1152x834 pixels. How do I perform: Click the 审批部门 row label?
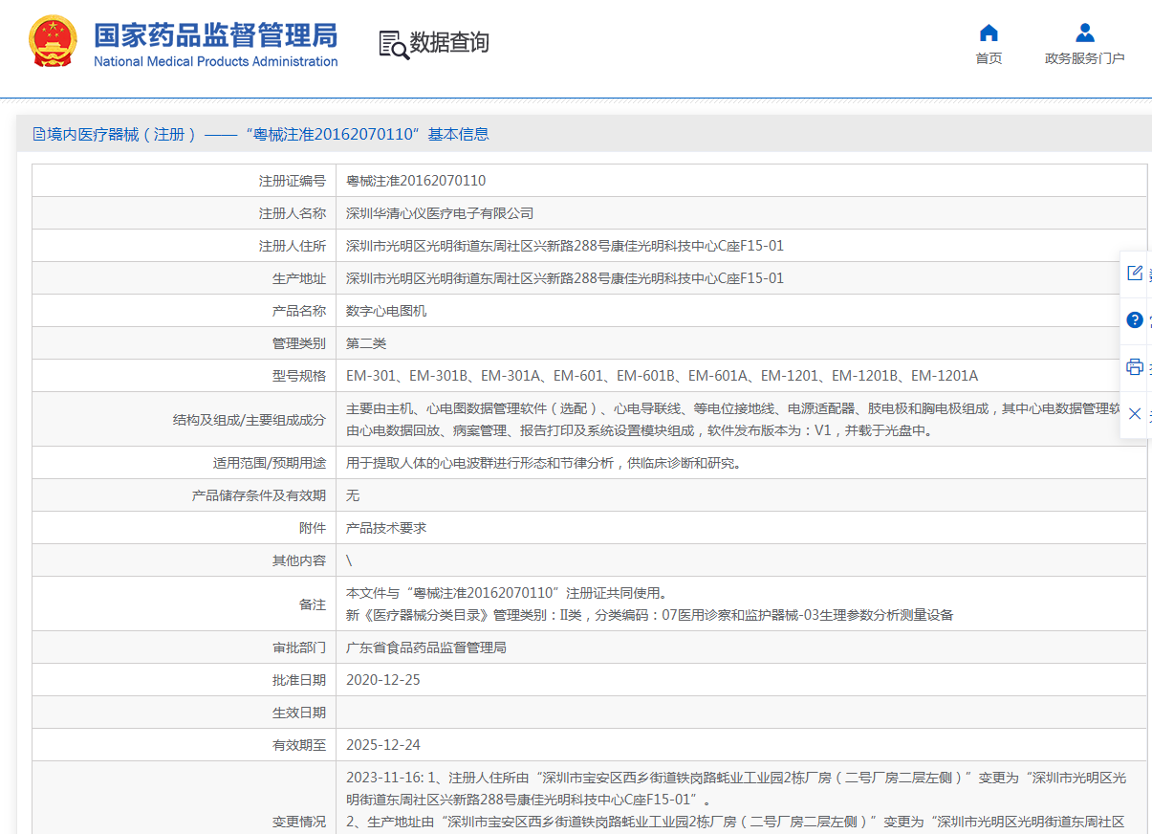coord(299,647)
